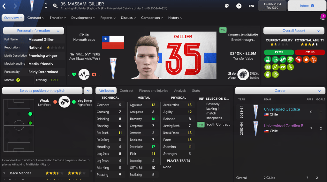The width and height of the screenshot is (327, 182).
Task: Click the help question mark icon
Action: point(239,6)
